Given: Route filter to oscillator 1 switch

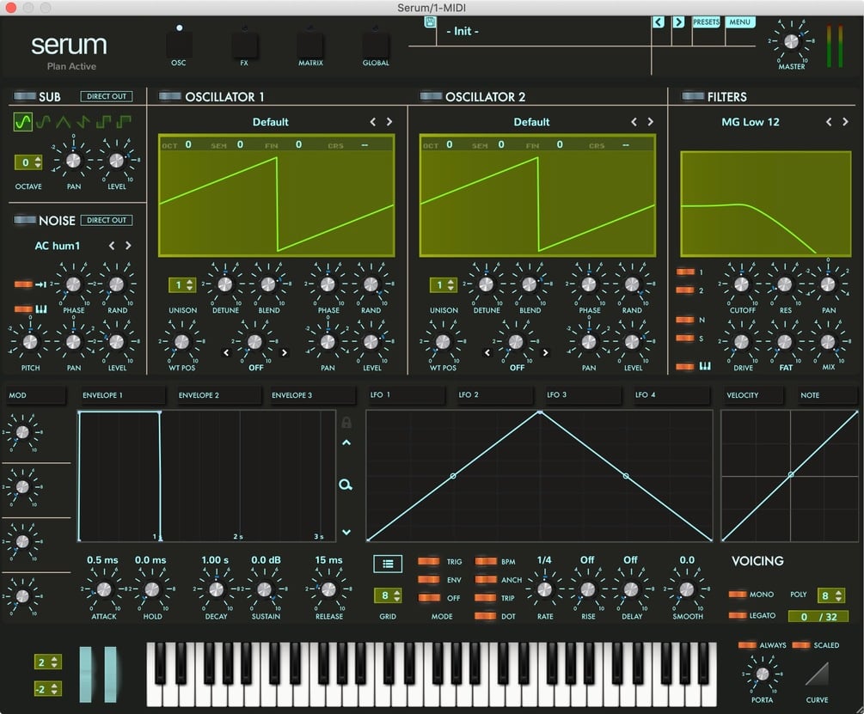Looking at the screenshot, I should pos(685,272).
